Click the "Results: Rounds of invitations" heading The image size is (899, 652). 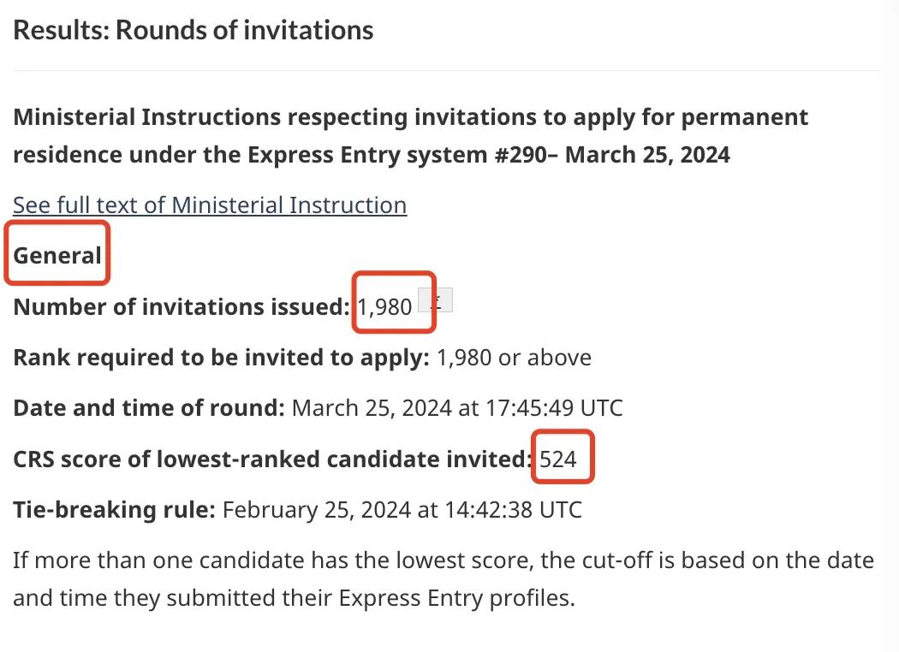193,31
